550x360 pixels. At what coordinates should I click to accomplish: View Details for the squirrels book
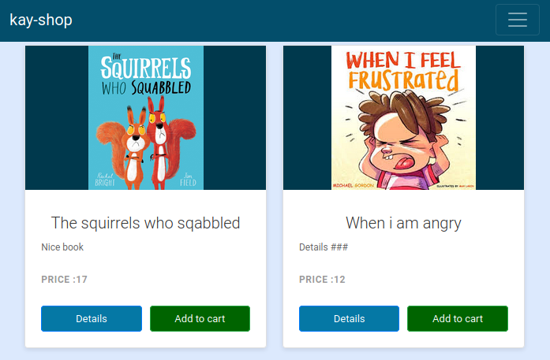click(92, 319)
